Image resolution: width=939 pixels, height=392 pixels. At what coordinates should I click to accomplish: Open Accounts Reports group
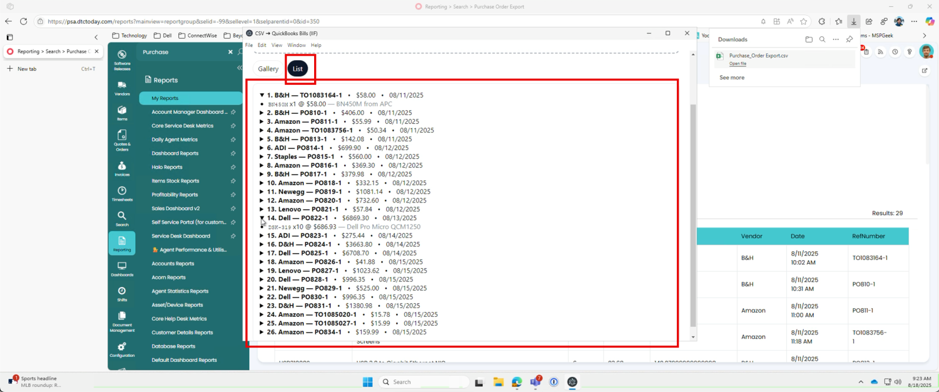pyautogui.click(x=173, y=264)
